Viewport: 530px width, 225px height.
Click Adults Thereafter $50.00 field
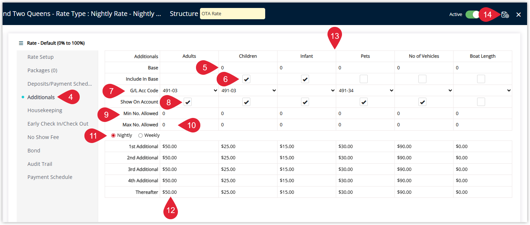pyautogui.click(x=189, y=192)
